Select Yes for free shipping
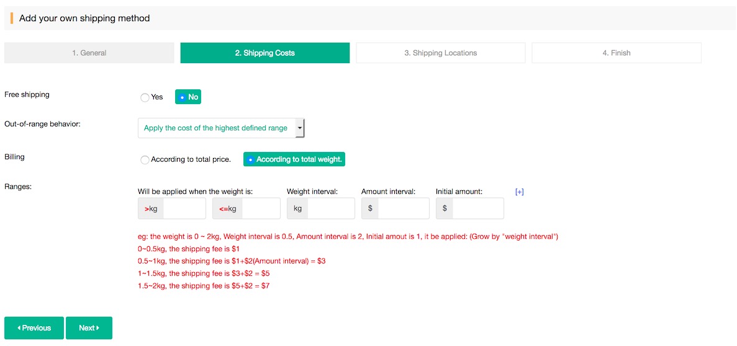Screen dimensions: 737x346 [145, 97]
